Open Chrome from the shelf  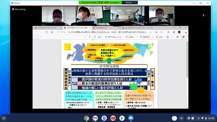point(87,118)
